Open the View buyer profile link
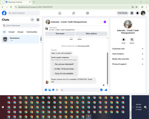 click(83, 46)
